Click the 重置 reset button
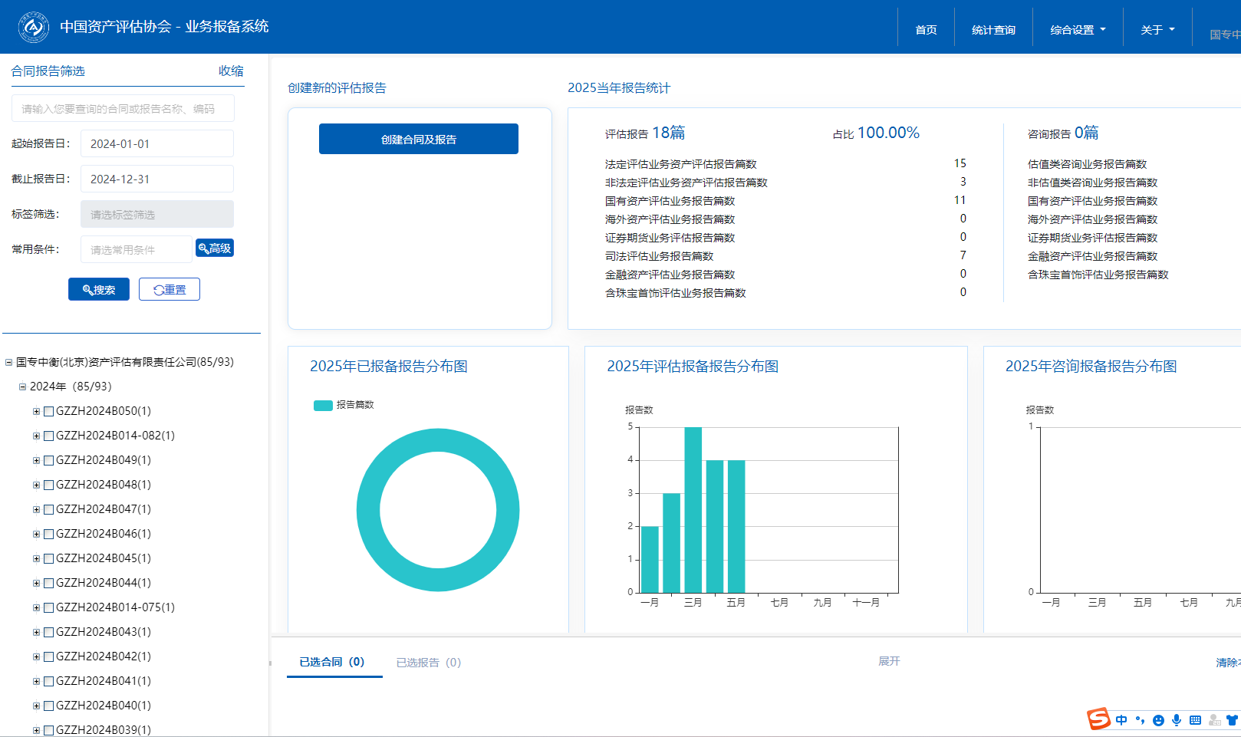1241x737 pixels. 170,289
